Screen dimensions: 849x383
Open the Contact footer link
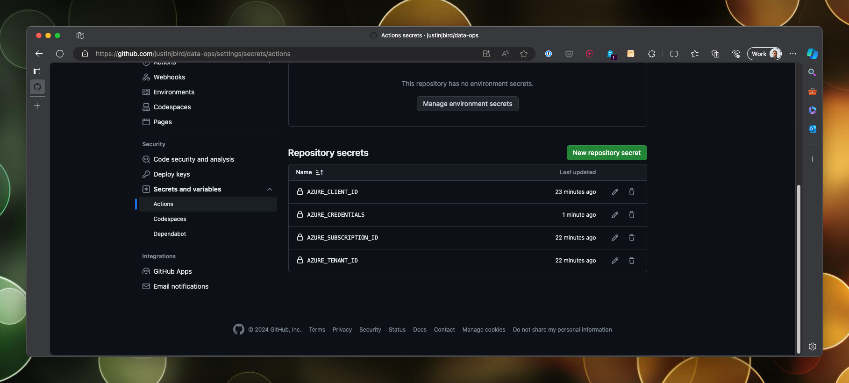pyautogui.click(x=444, y=330)
